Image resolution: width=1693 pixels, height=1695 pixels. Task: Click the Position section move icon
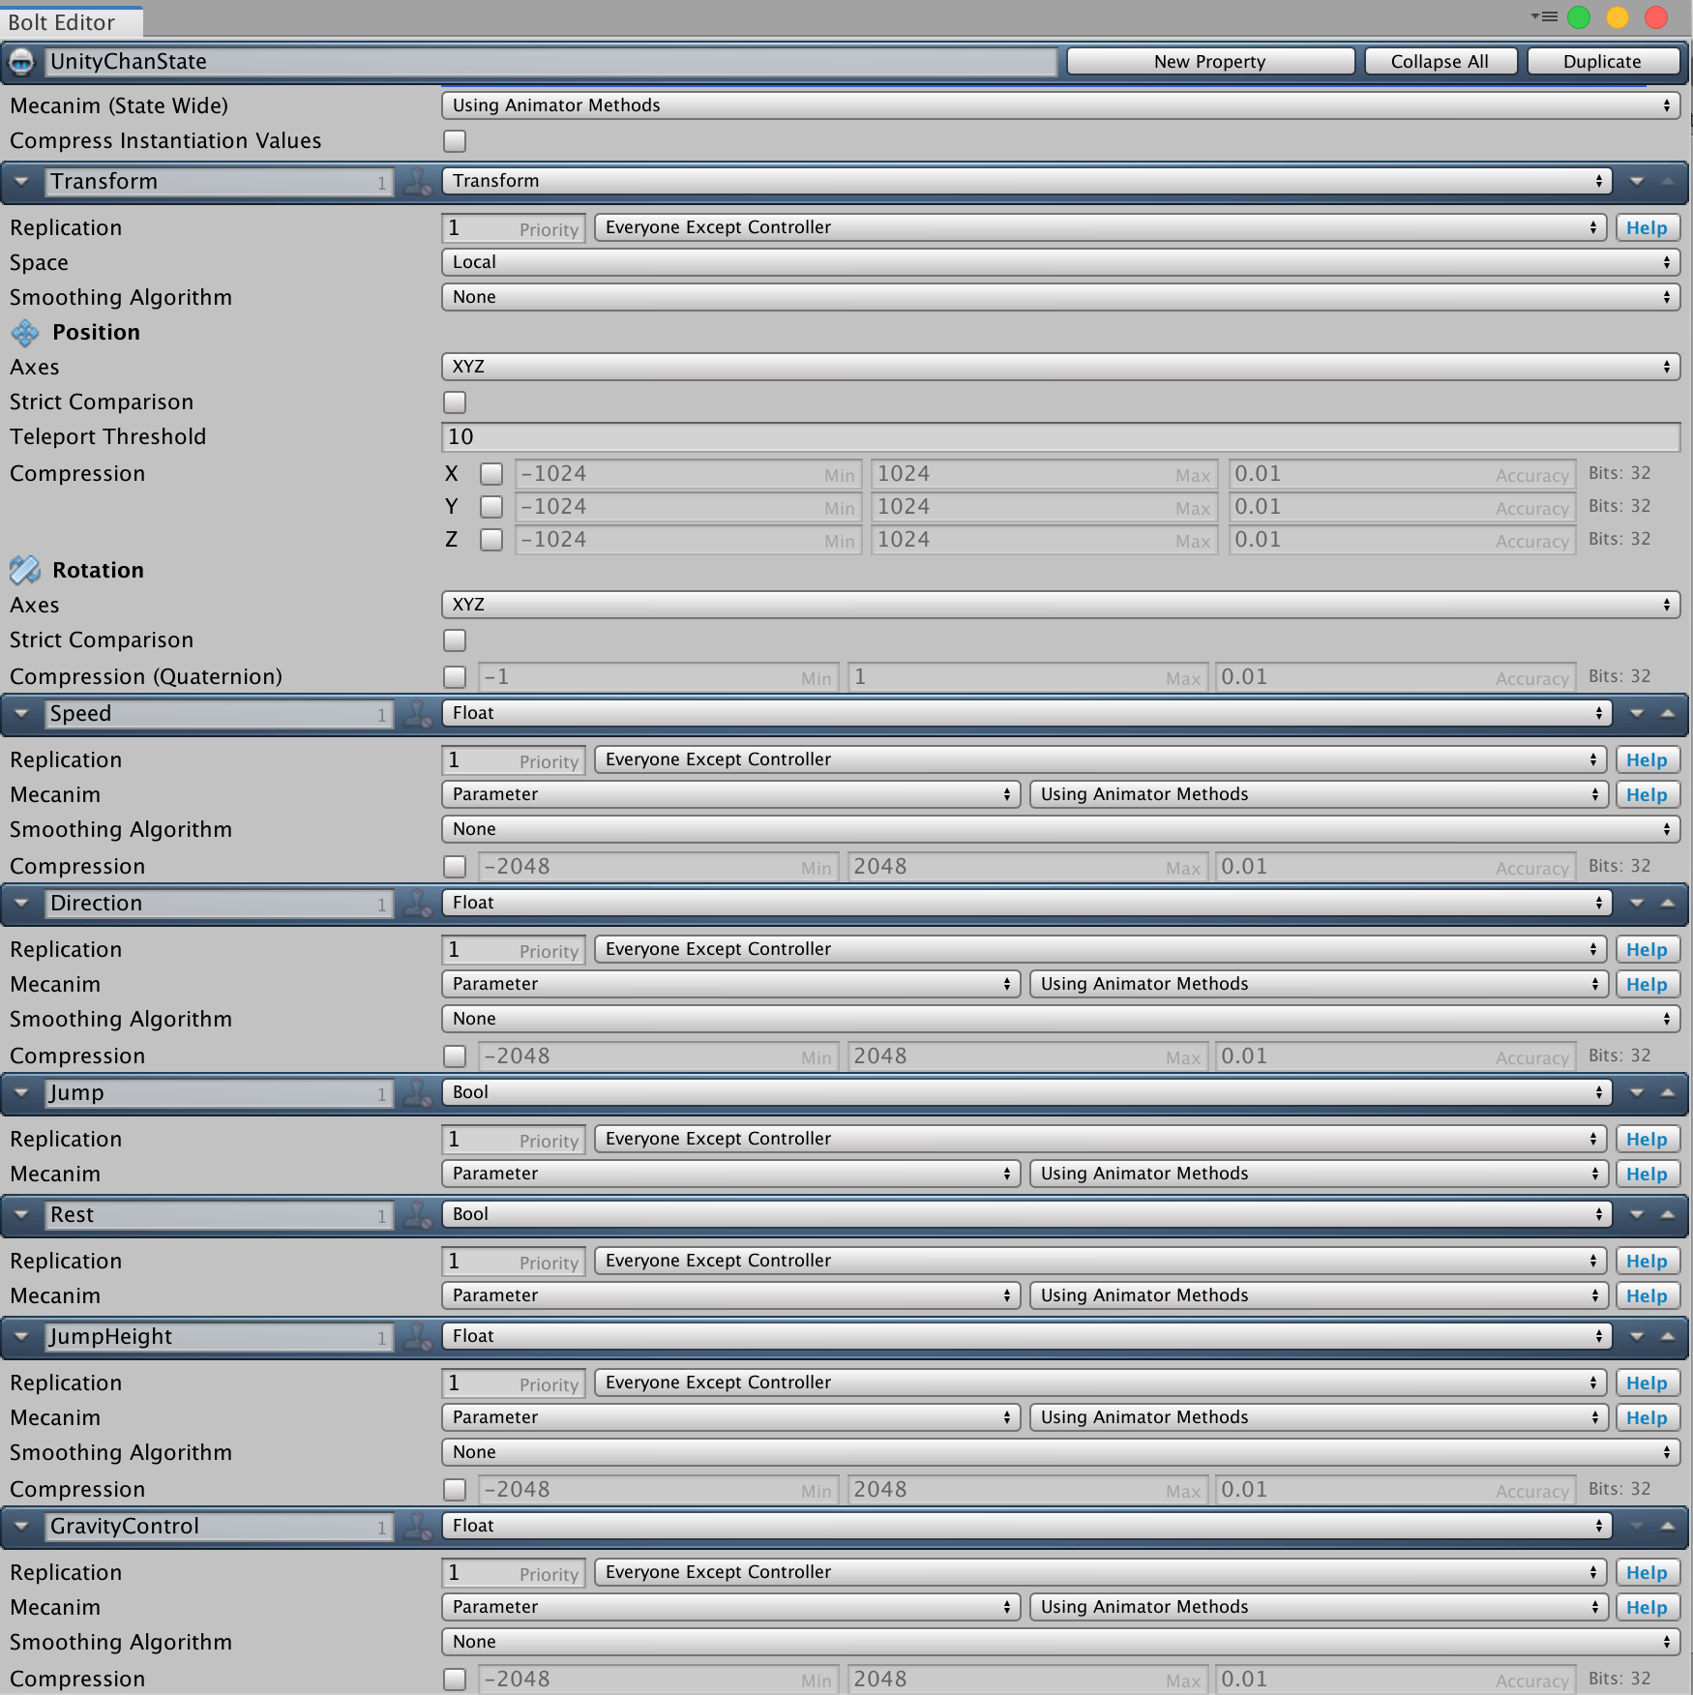click(x=25, y=333)
